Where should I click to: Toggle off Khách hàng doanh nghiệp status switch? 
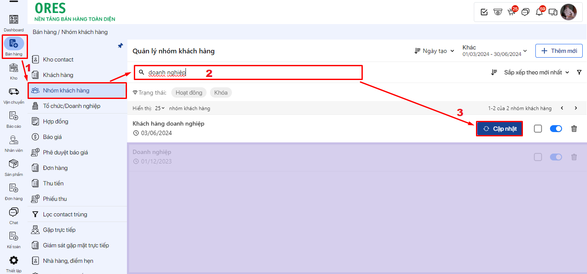click(556, 129)
